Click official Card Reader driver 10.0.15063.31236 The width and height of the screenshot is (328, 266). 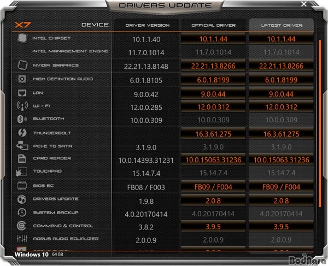tap(213, 160)
